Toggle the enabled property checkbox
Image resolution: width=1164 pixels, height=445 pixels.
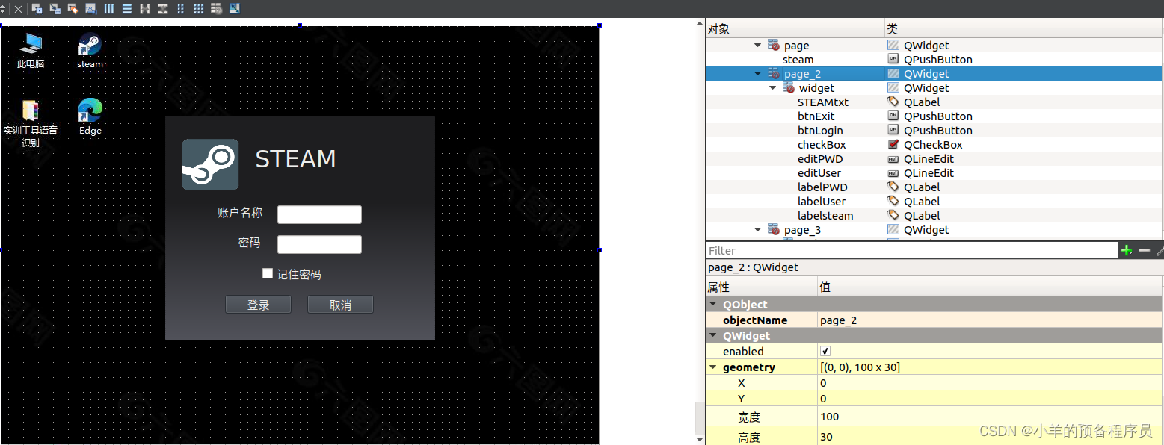(x=825, y=351)
